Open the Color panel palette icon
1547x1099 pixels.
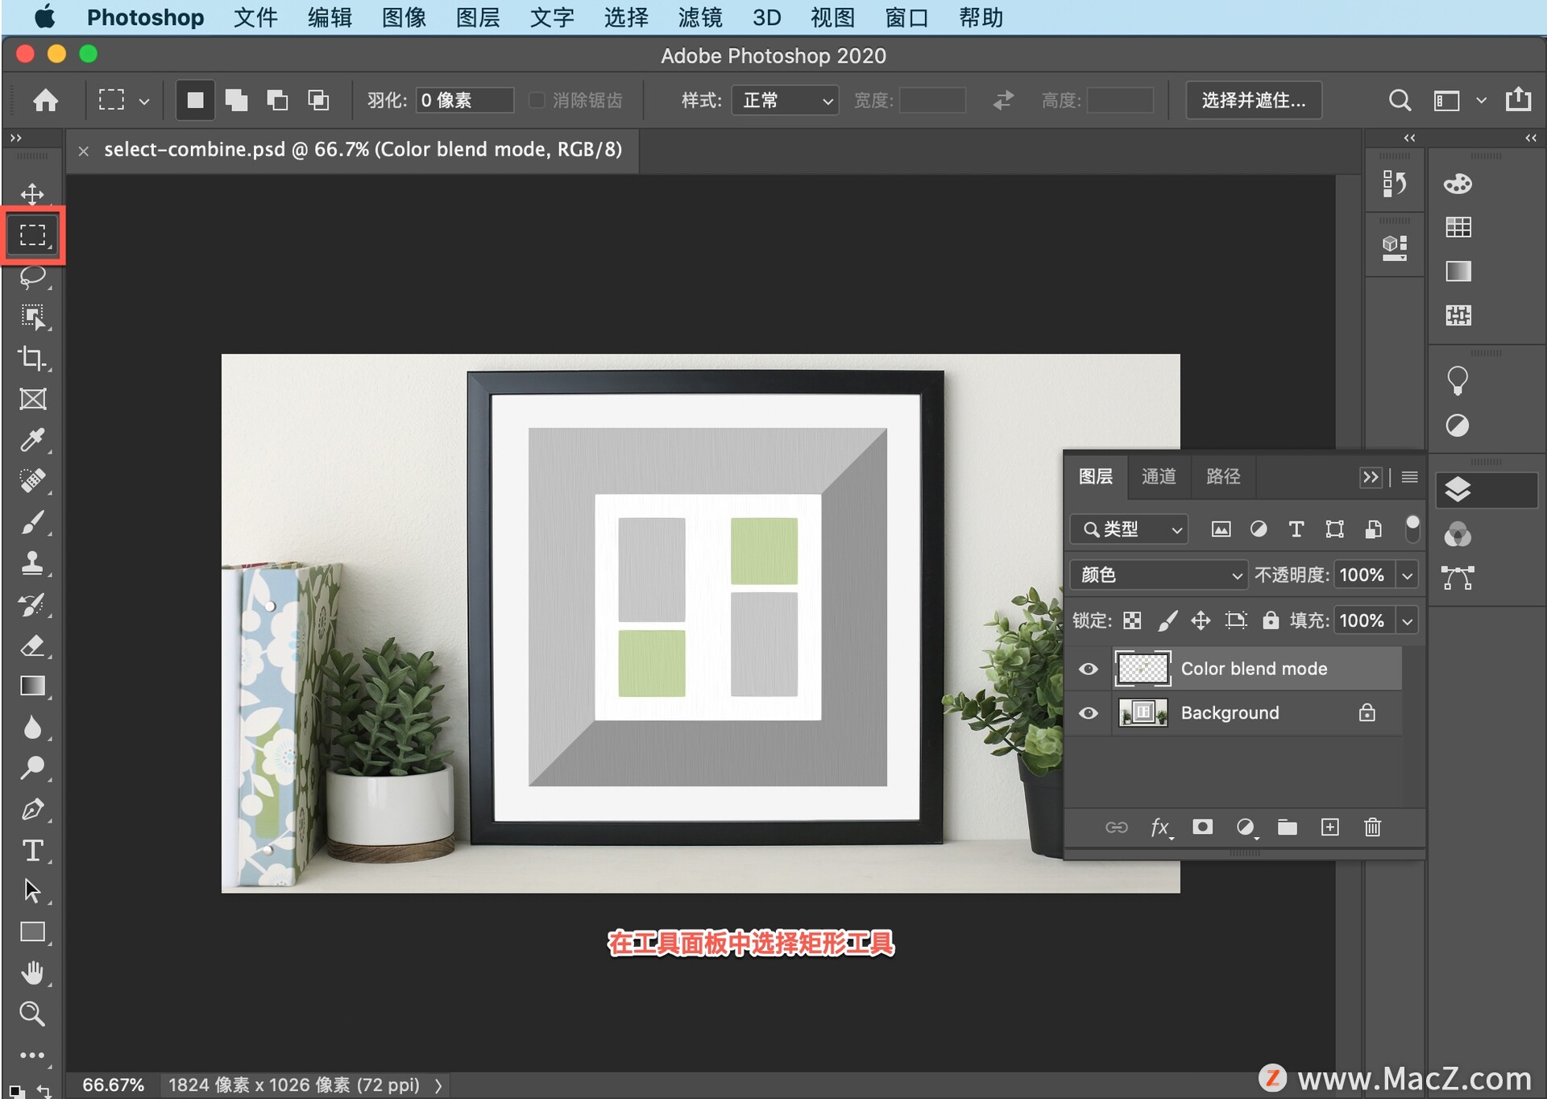click(x=1458, y=185)
